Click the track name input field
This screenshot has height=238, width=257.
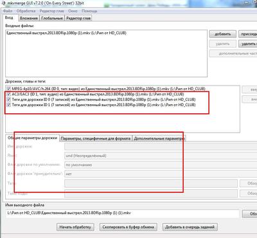click(x=161, y=147)
